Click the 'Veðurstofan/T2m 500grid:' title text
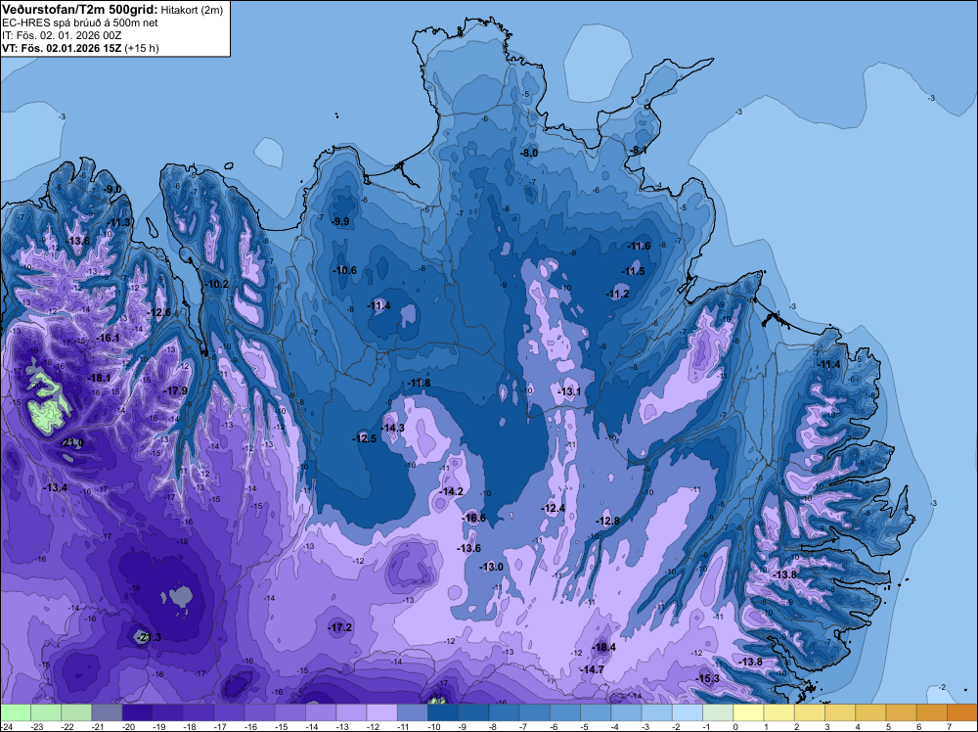Image resolution: width=978 pixels, height=732 pixels. click(x=80, y=9)
